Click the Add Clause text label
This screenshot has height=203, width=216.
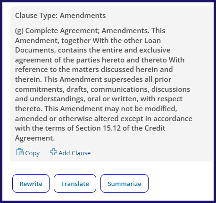pyautogui.click(x=75, y=153)
